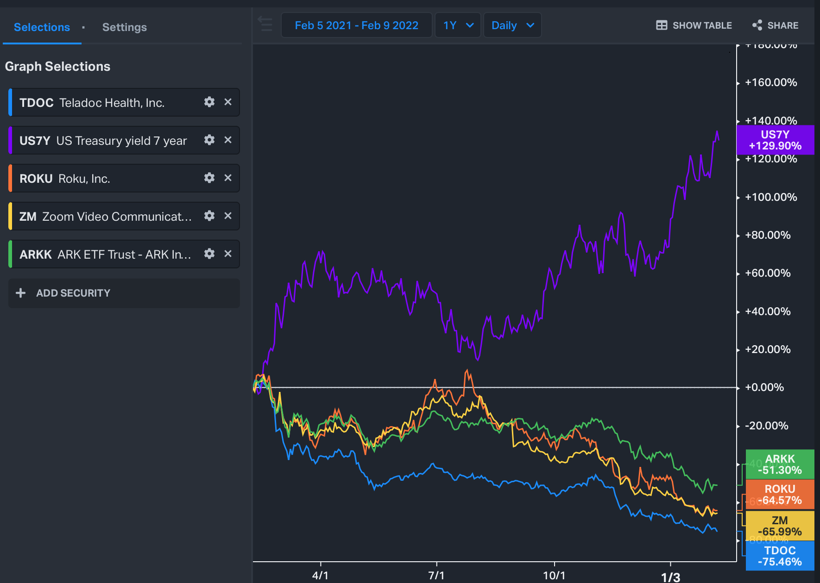820x583 pixels.
Task: Remove ROKU from graph selections
Action: (228, 178)
